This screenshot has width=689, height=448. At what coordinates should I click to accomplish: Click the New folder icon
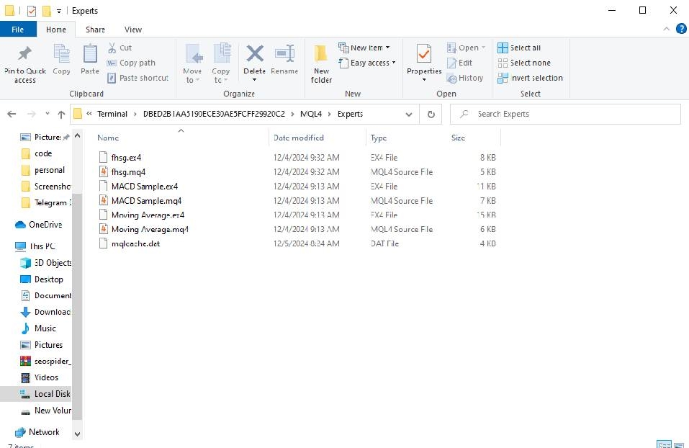pyautogui.click(x=321, y=53)
